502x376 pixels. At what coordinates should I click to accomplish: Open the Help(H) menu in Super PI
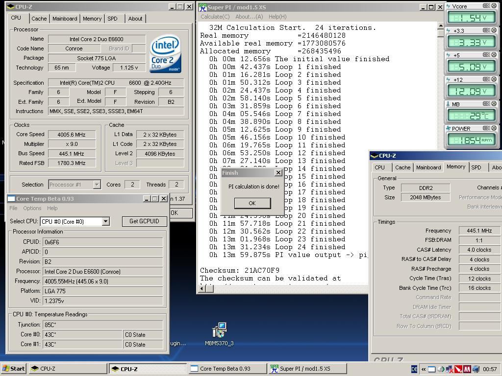coord(277,17)
